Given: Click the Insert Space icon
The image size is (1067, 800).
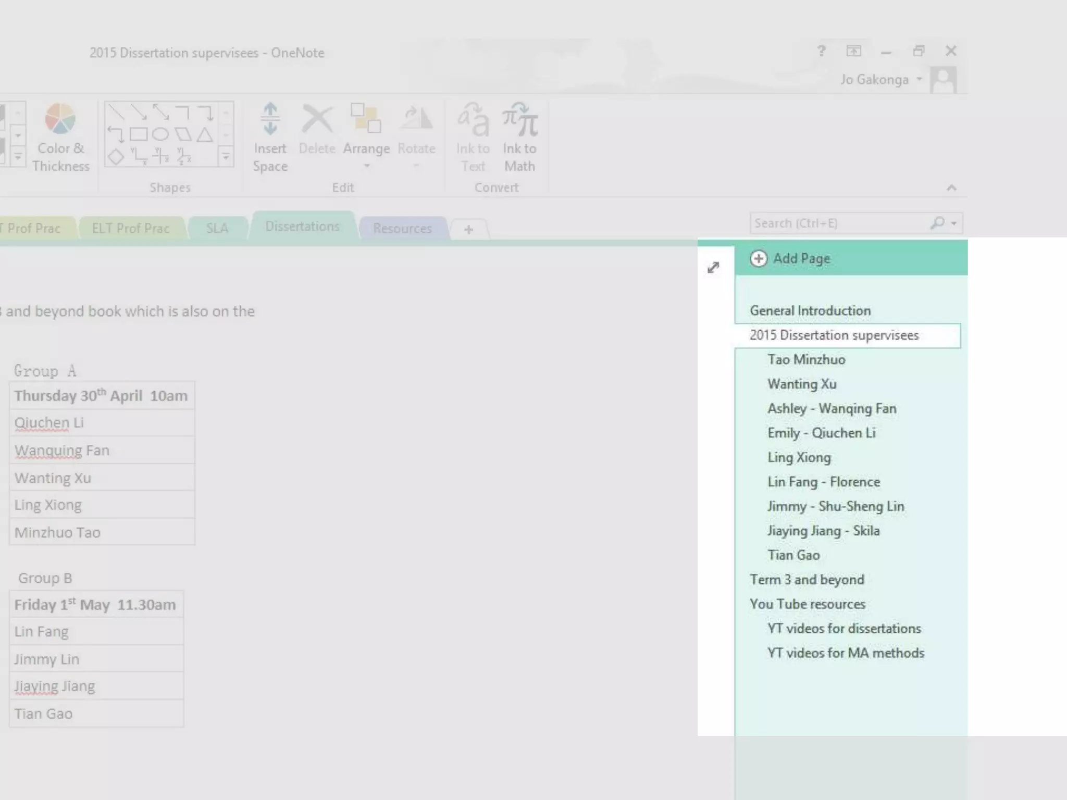Looking at the screenshot, I should 270,120.
